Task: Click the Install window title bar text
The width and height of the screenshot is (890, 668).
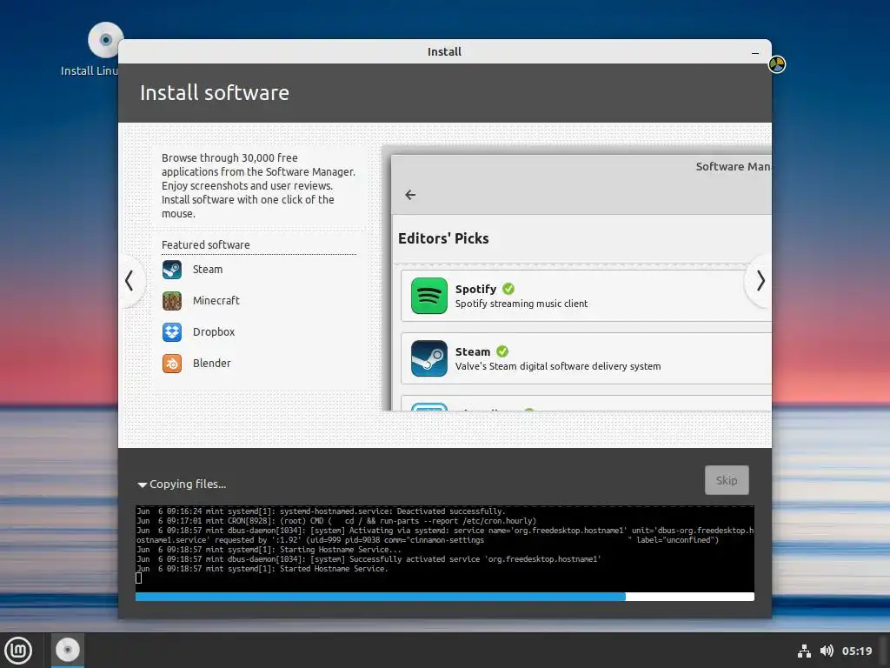Action: [444, 51]
